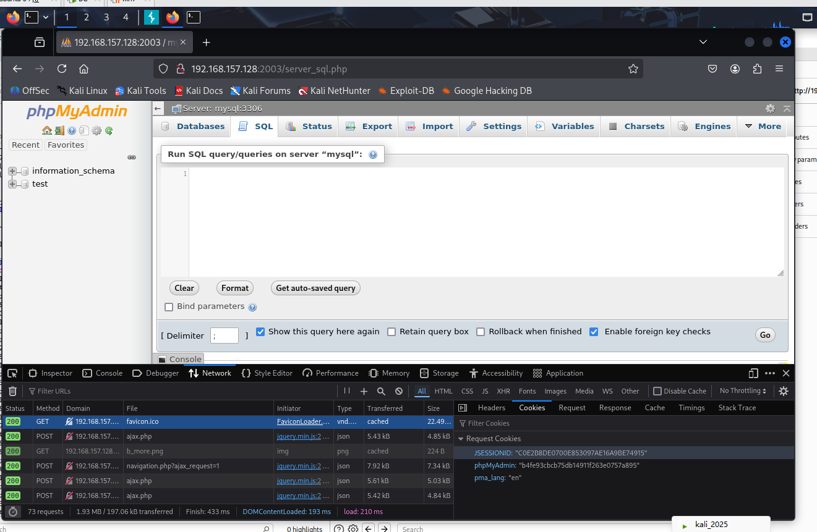Disable Enable foreign key checks

pos(594,332)
